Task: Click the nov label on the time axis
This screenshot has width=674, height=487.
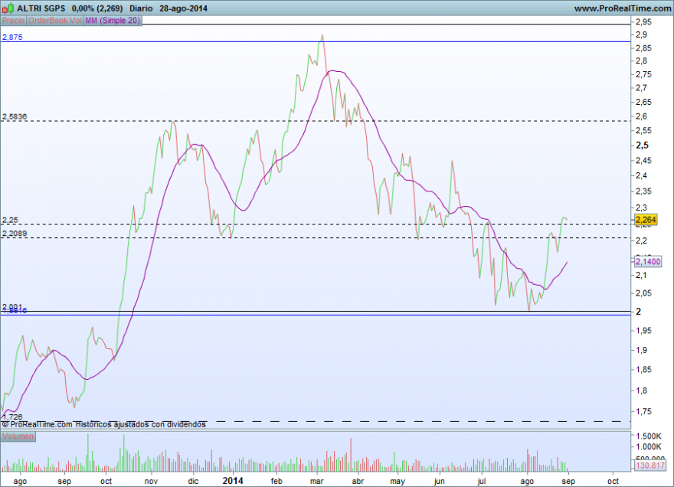Action: click(151, 481)
